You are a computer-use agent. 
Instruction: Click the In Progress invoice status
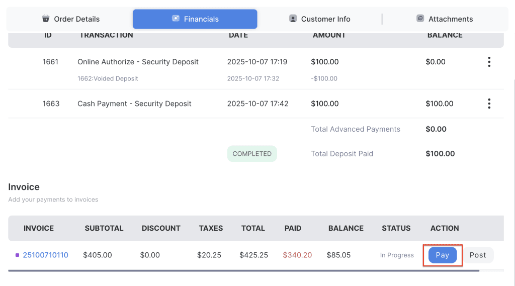click(397, 255)
